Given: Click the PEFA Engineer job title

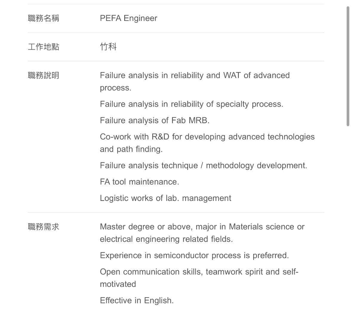Looking at the screenshot, I should pos(128,18).
